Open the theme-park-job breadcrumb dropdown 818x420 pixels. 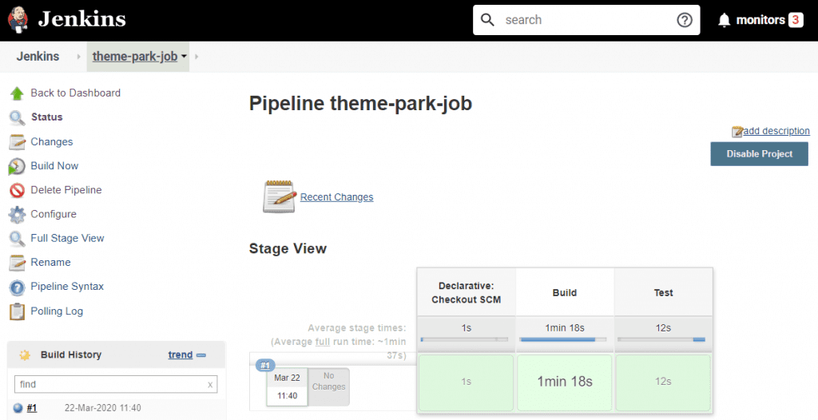coord(185,57)
